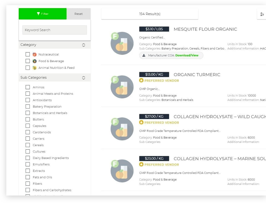
Task: Select the Bakery Preparation checkbox
Action: tap(28, 106)
